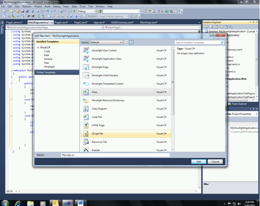Collapse the namespace code region
Image resolution: width=260 pixels, height=206 pixels.
click(x=11, y=70)
